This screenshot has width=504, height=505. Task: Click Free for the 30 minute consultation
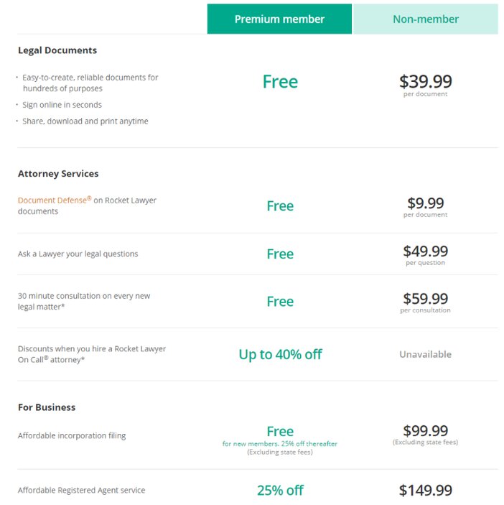click(x=280, y=302)
